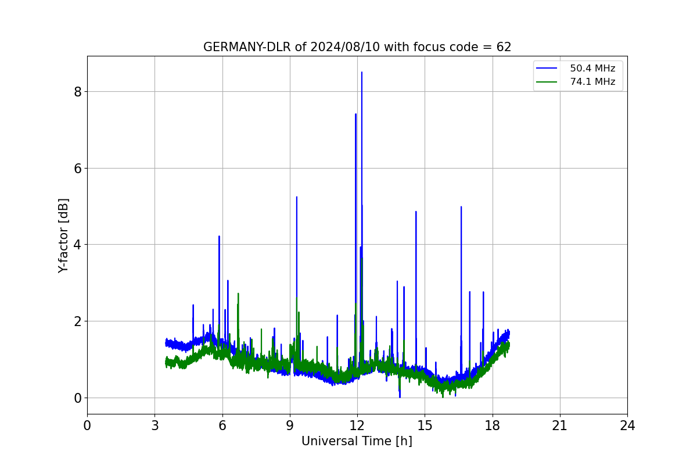This screenshot has width=697, height=465.
Task: Click x-axis tick label 24
Action: click(627, 425)
